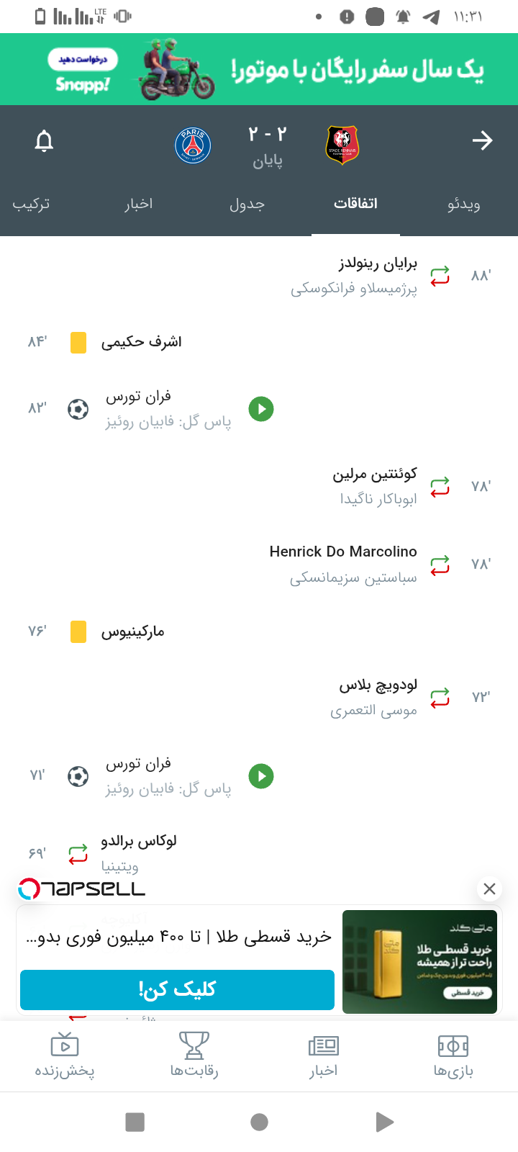Image resolution: width=518 pixels, height=1152 pixels.
Task: Play the 71' goal video by فران تورس
Action: (261, 776)
